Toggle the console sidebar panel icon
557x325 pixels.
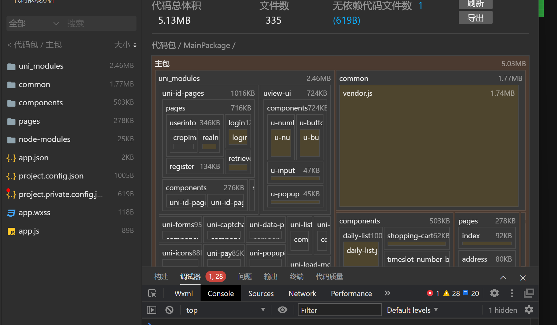152,310
